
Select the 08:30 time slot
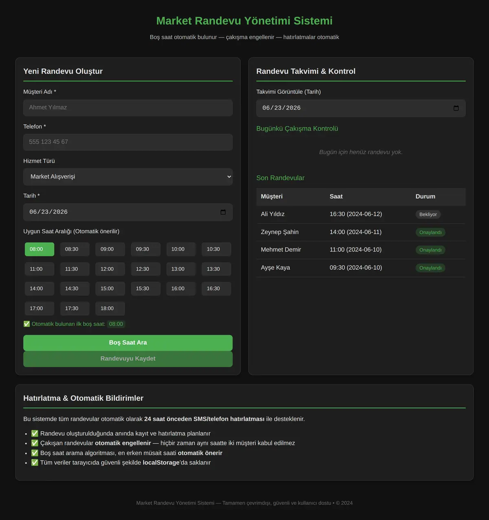pos(75,249)
